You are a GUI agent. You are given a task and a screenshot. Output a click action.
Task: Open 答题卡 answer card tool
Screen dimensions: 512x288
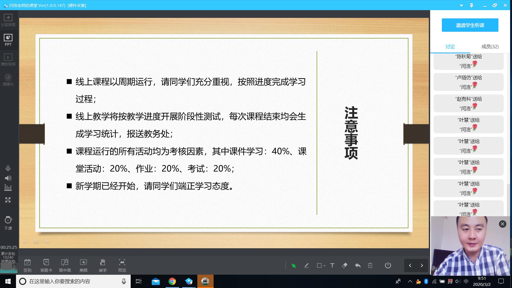46,266
